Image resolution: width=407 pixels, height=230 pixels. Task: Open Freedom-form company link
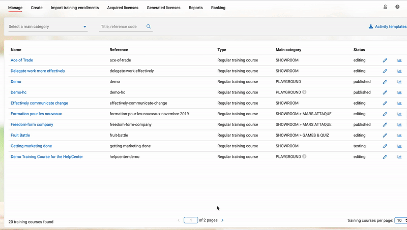point(32,124)
